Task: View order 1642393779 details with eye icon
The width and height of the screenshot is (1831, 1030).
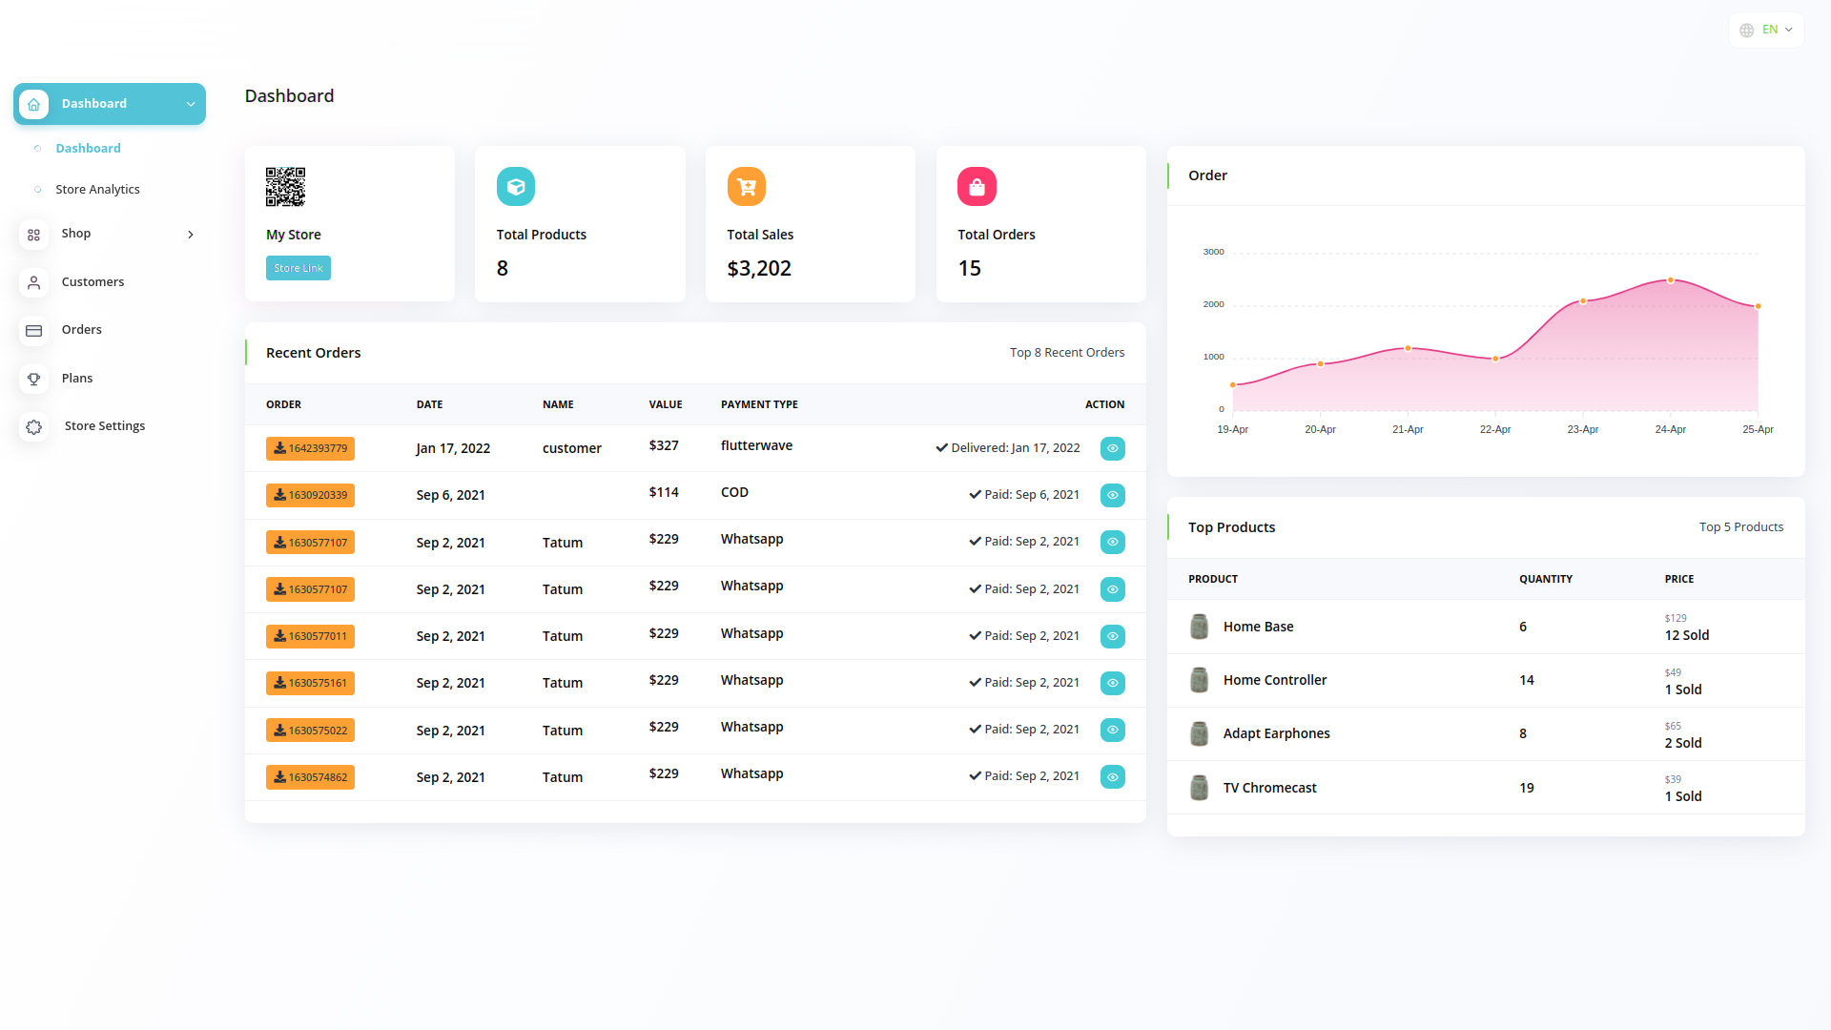Action: point(1112,448)
